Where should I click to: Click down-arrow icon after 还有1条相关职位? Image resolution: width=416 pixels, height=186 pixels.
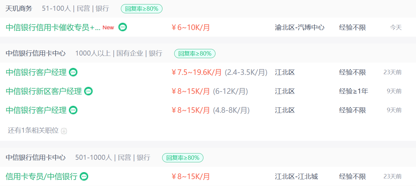[64, 131]
